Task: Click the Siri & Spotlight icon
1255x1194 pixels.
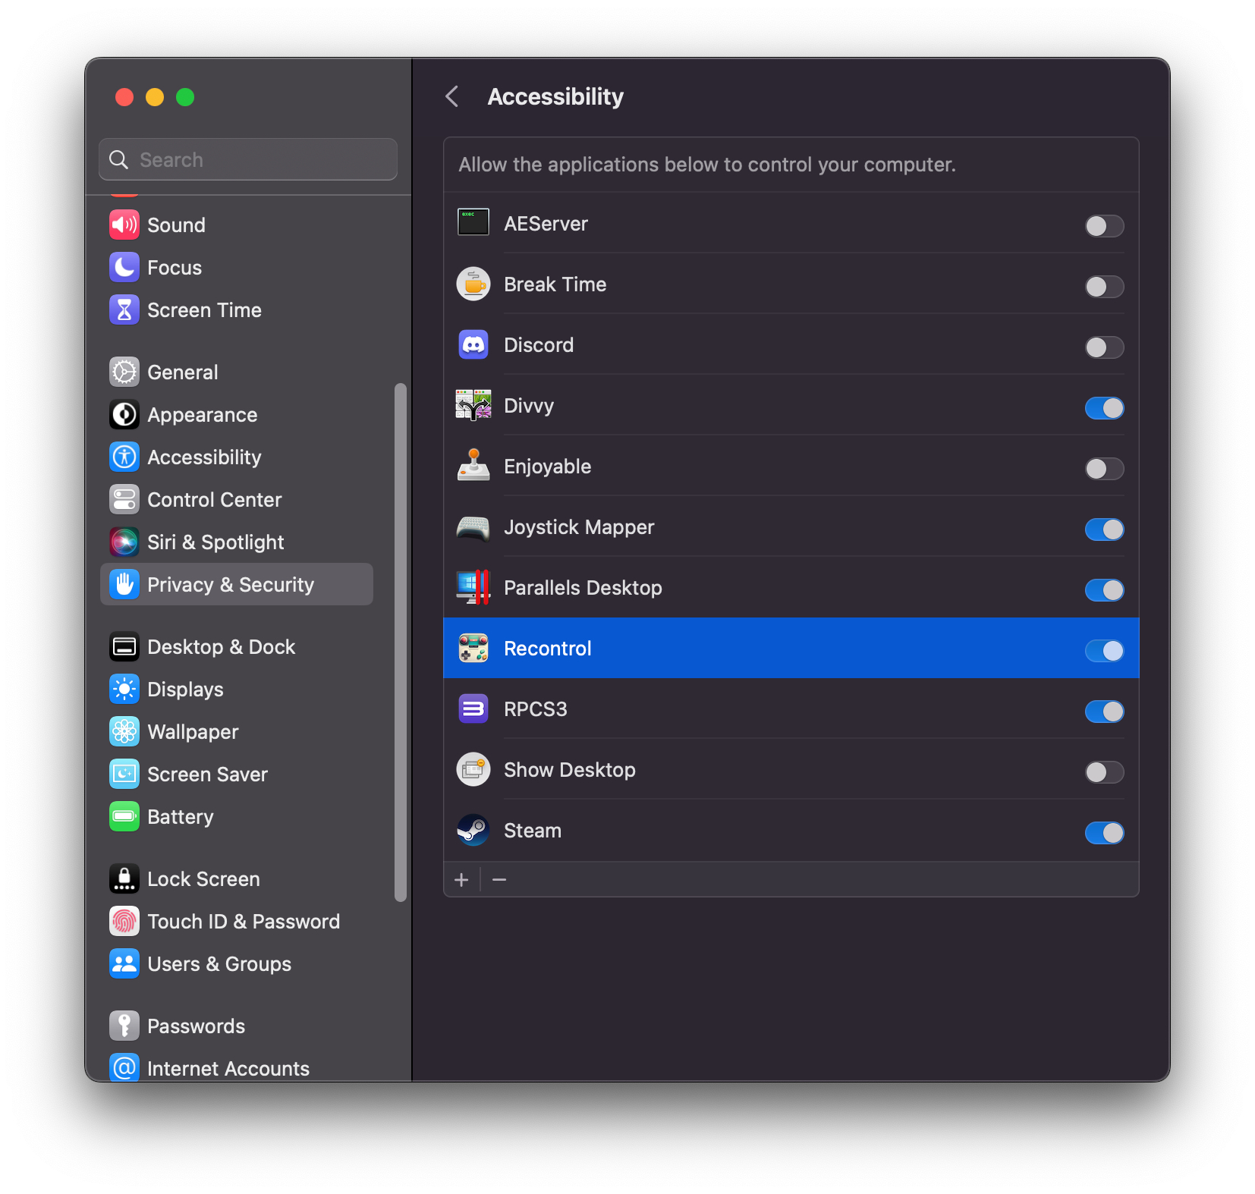Action: click(124, 542)
